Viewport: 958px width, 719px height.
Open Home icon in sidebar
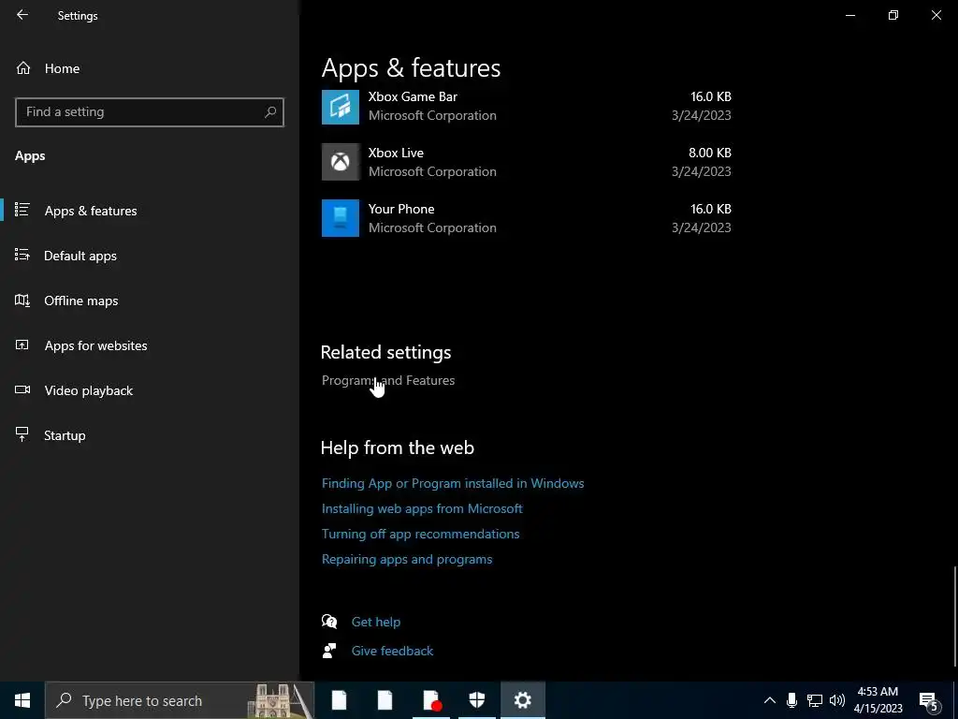(23, 67)
